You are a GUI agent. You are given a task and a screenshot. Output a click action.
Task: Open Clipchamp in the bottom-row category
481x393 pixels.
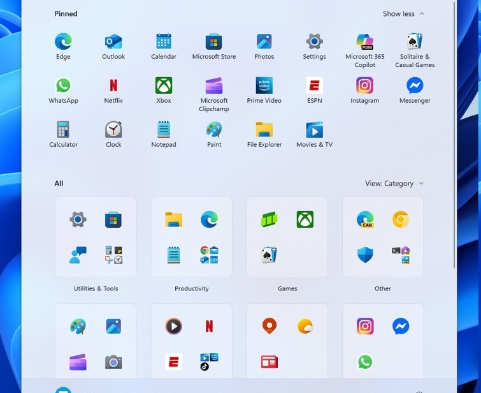[x=78, y=362]
